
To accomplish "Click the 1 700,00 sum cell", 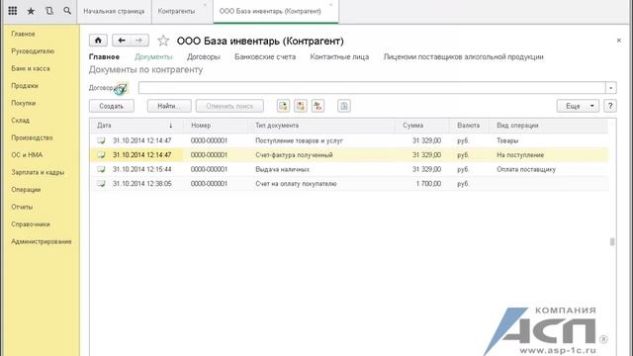I will coord(428,184).
